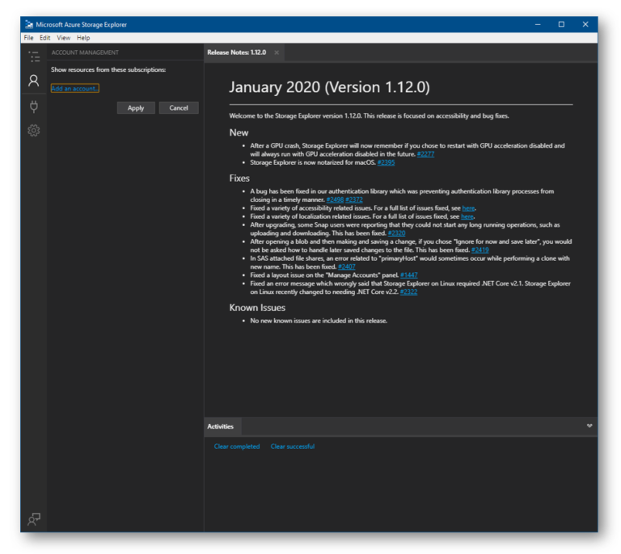
Task: Click Add an account link
Action: (x=75, y=88)
